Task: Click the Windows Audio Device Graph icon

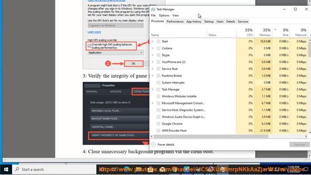Action: pos(158,117)
